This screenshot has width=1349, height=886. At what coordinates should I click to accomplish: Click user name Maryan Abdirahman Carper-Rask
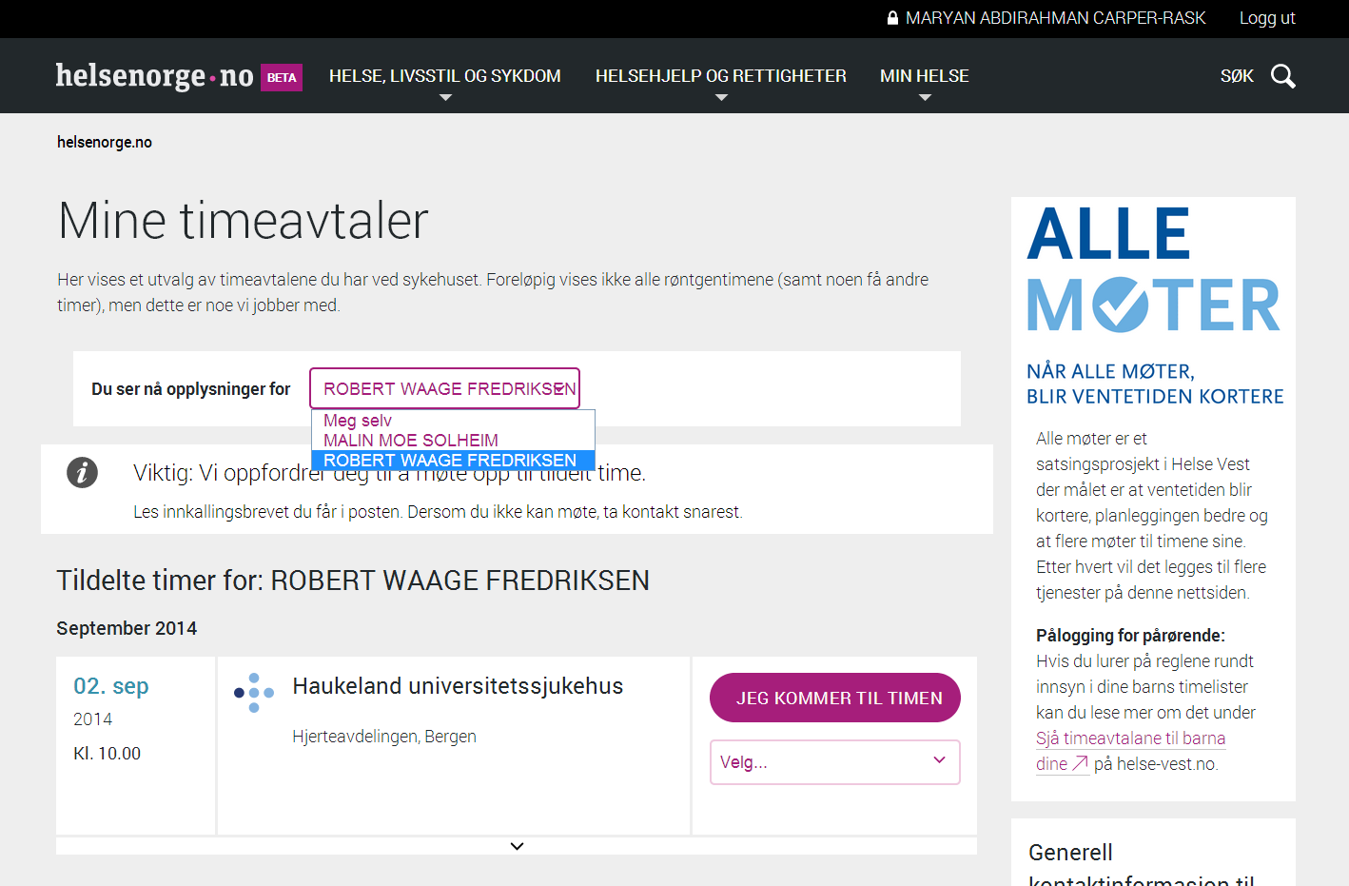click(1055, 18)
